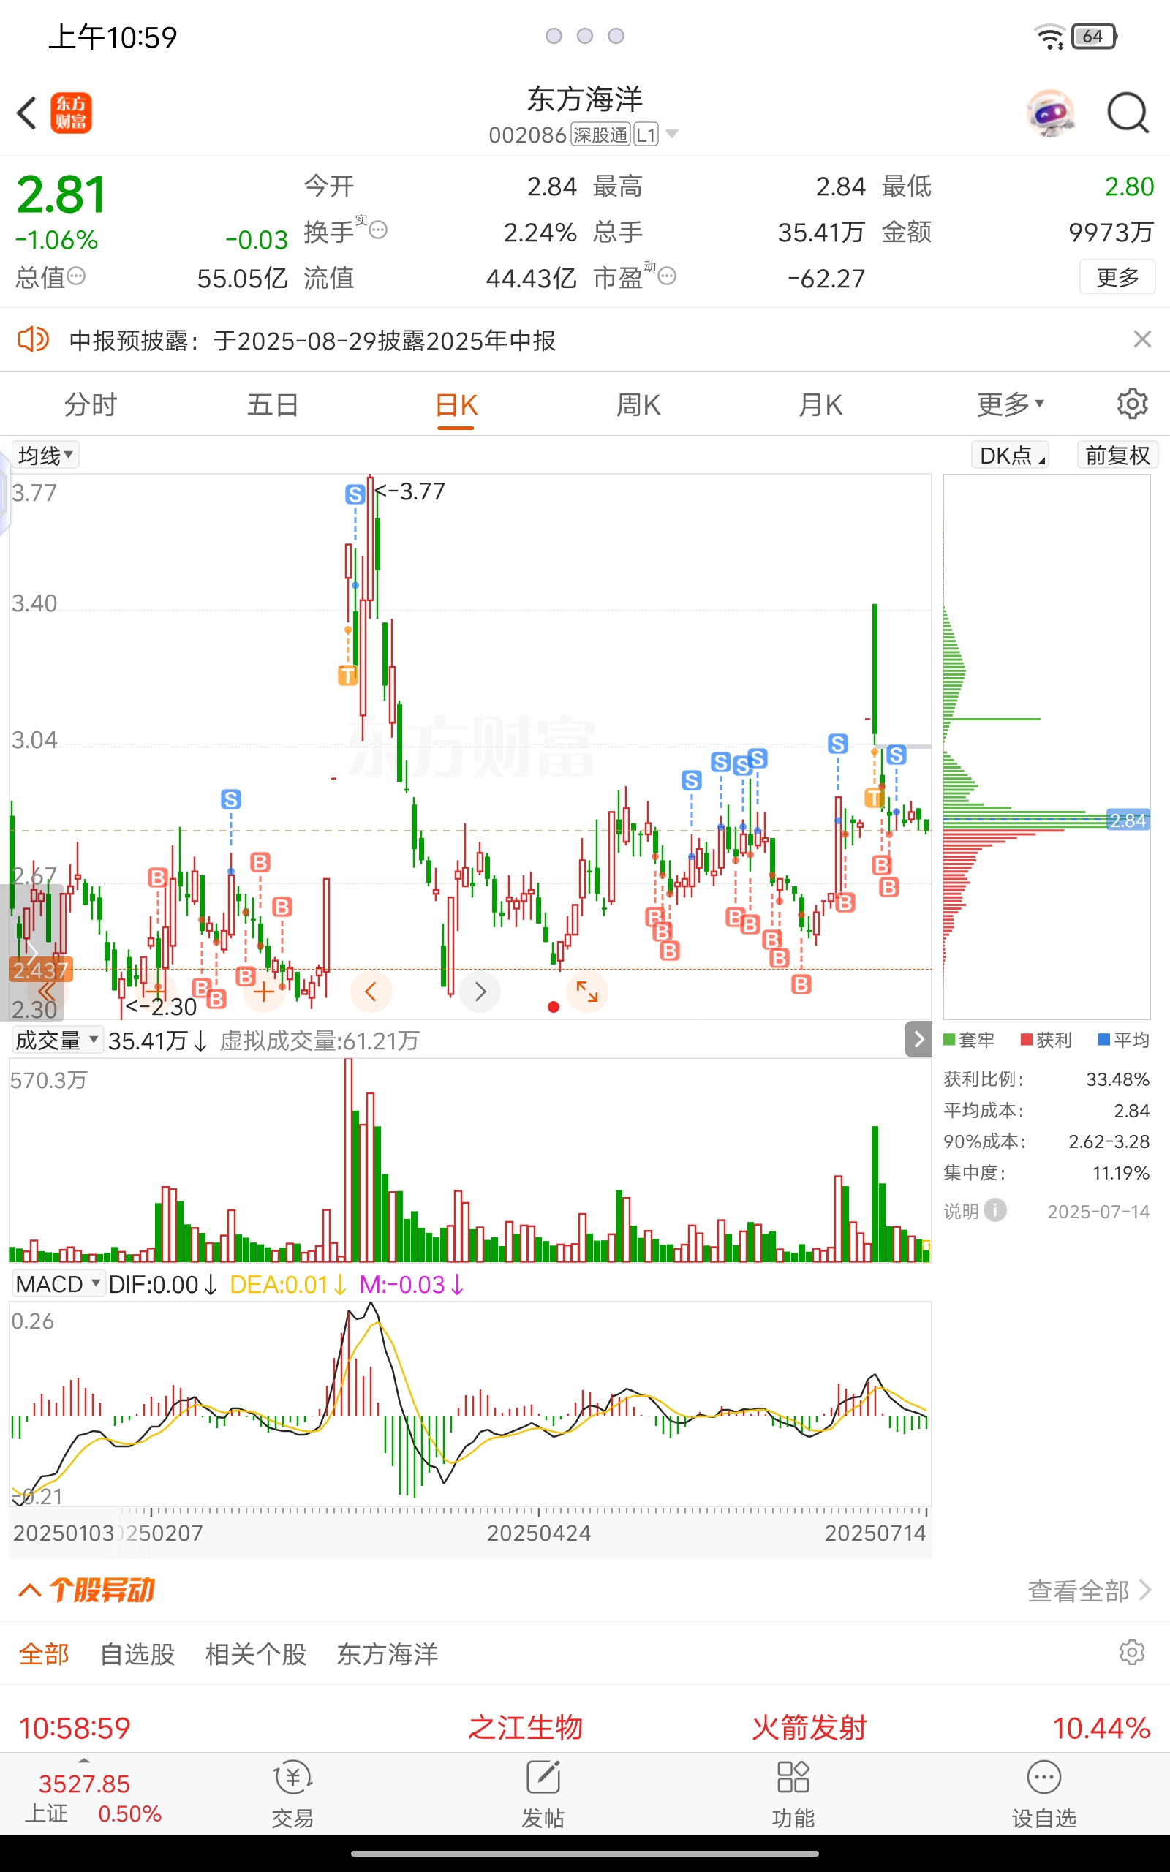Image resolution: width=1170 pixels, height=1872 pixels.
Task: Open the 东方财富 app logo
Action: point(71,113)
